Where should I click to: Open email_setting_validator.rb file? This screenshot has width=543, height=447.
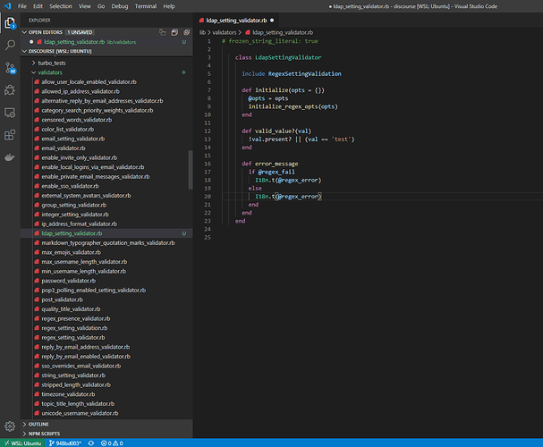coord(73,139)
